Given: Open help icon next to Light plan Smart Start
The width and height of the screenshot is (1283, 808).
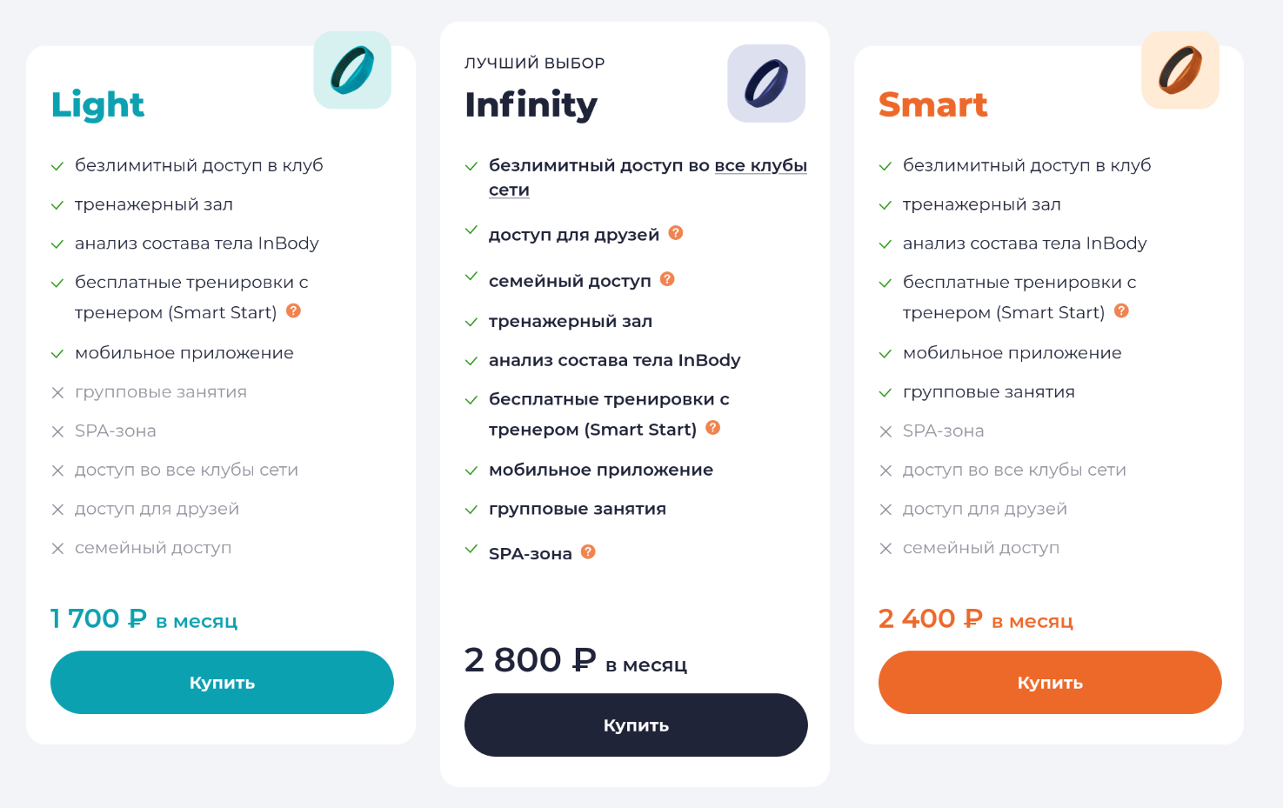Looking at the screenshot, I should [294, 311].
